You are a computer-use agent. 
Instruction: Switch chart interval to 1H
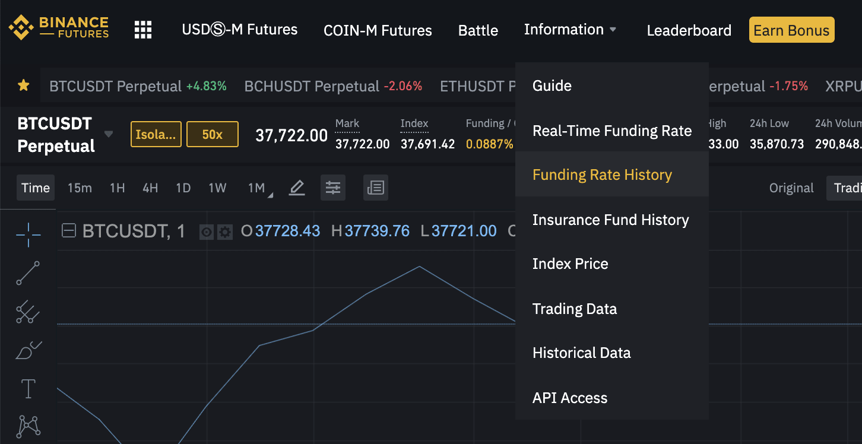(117, 188)
